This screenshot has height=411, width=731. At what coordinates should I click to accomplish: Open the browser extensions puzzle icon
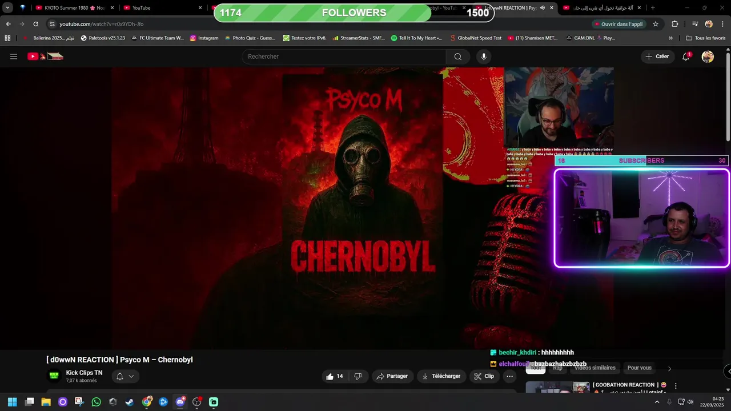pos(675,24)
